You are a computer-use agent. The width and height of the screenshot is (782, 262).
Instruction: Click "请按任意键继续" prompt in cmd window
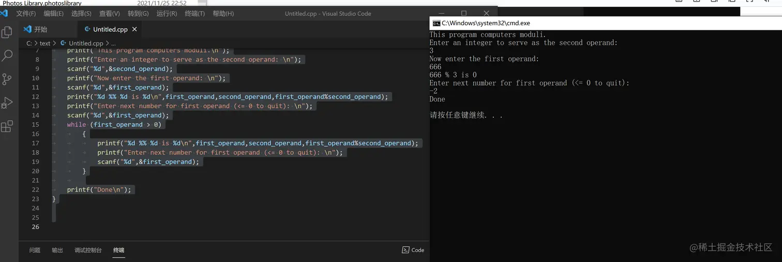coord(466,115)
